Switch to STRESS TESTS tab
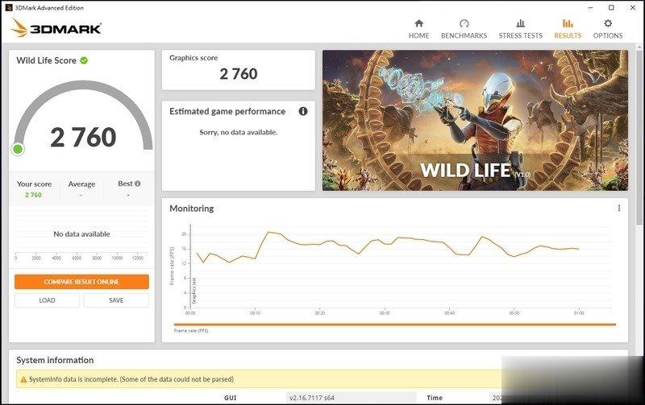The image size is (645, 405). coord(520,29)
